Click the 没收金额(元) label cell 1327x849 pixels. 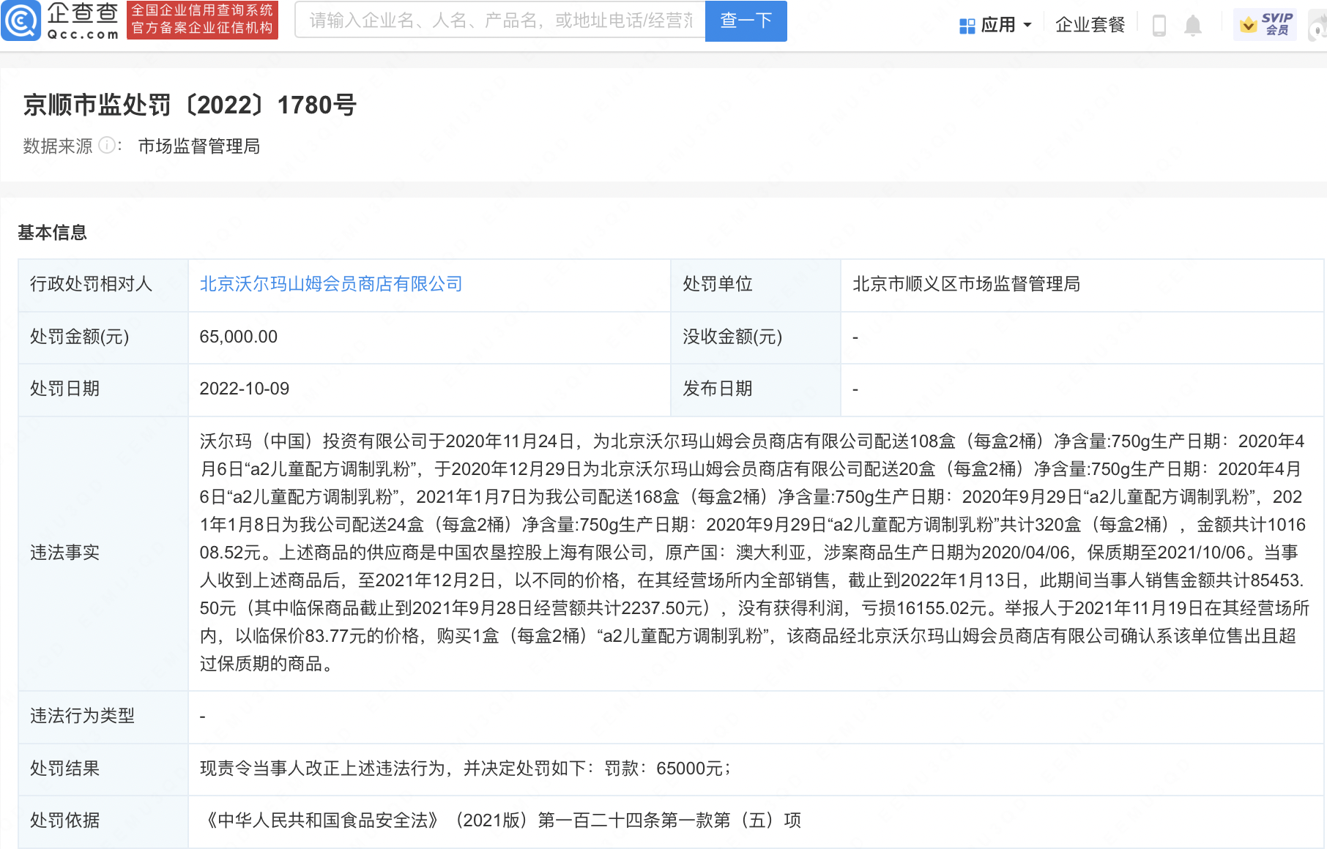(x=756, y=337)
